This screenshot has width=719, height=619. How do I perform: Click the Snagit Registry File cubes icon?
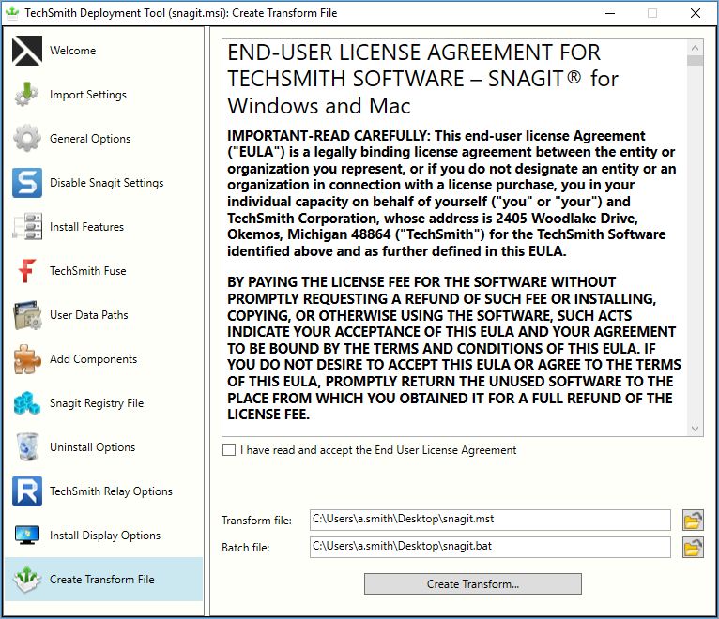[27, 403]
